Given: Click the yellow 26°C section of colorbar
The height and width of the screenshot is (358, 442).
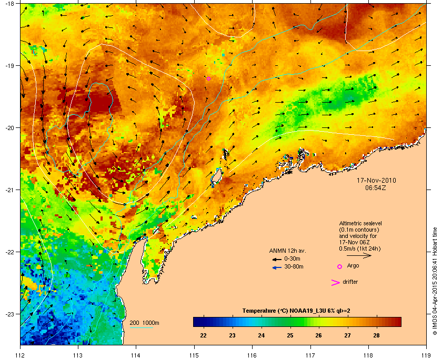Looking at the screenshot, I should (319, 322).
